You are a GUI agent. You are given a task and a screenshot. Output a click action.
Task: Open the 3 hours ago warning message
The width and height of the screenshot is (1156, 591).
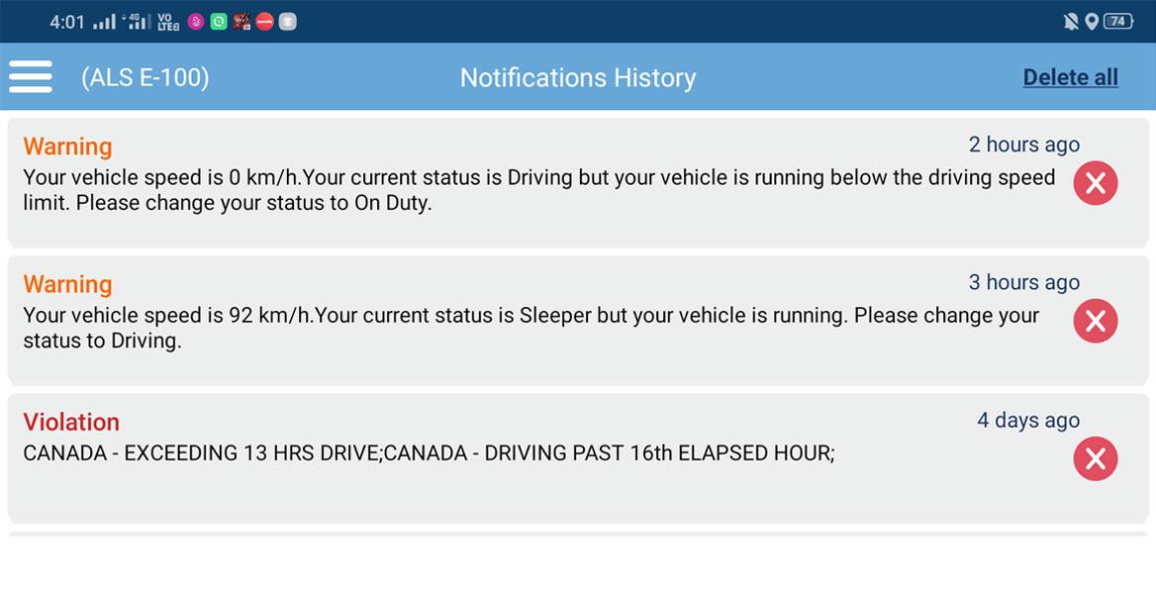point(530,328)
